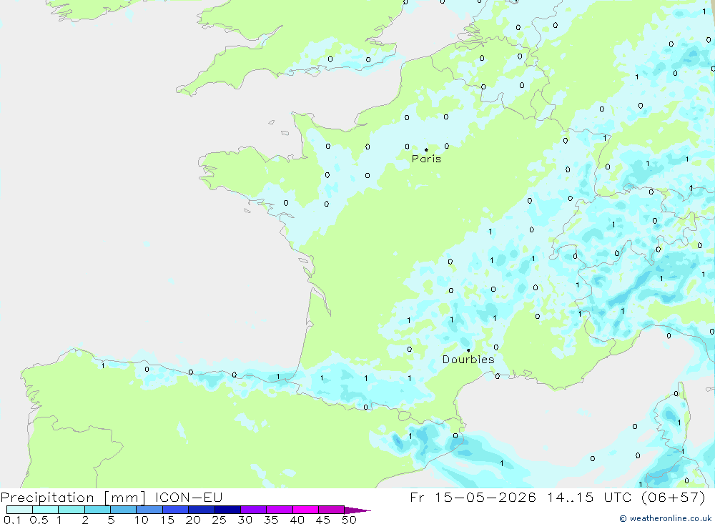Pick the 25–30 mm legend color swatch
This screenshot has height=524, width=715.
click(227, 510)
